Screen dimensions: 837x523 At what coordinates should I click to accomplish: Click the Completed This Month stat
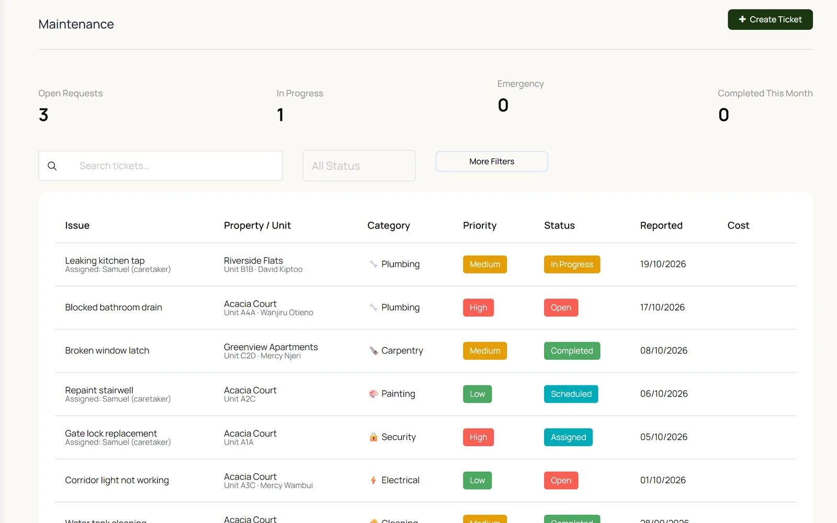[x=765, y=106]
